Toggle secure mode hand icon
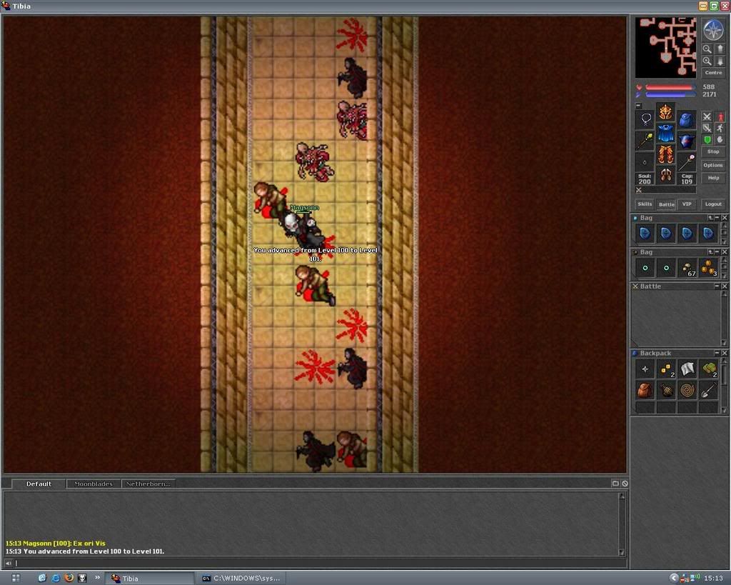The width and height of the screenshot is (731, 585). click(x=720, y=139)
